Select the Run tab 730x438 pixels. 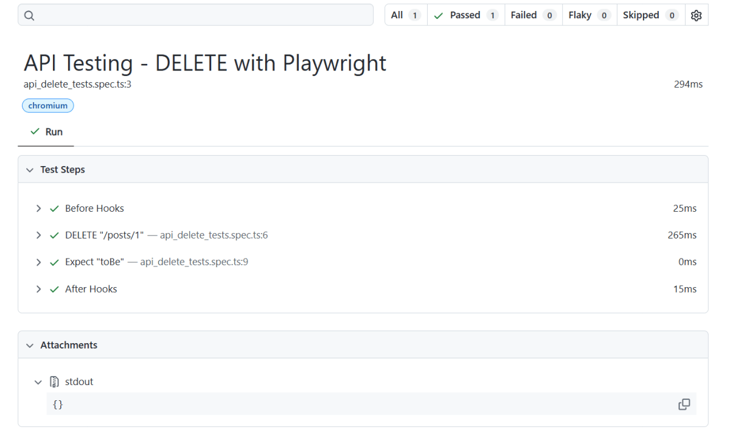pyautogui.click(x=46, y=132)
